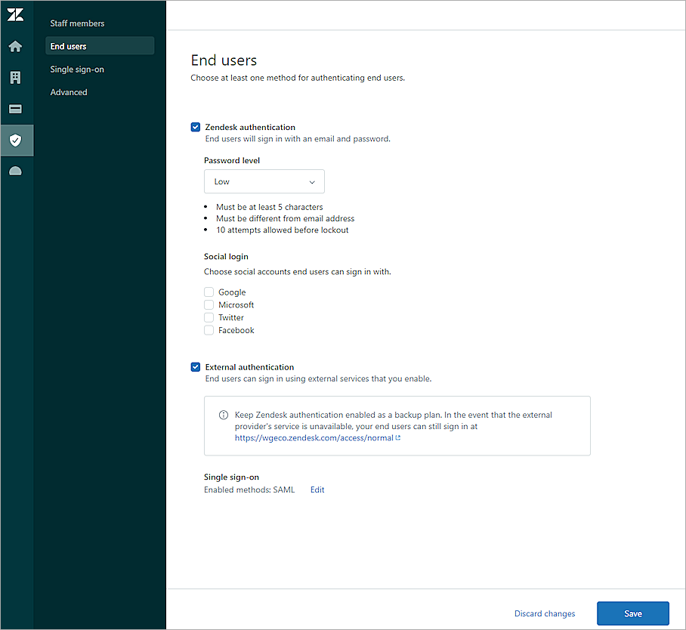
Task: Select the building/account icon in sidebar
Action: pyautogui.click(x=16, y=77)
